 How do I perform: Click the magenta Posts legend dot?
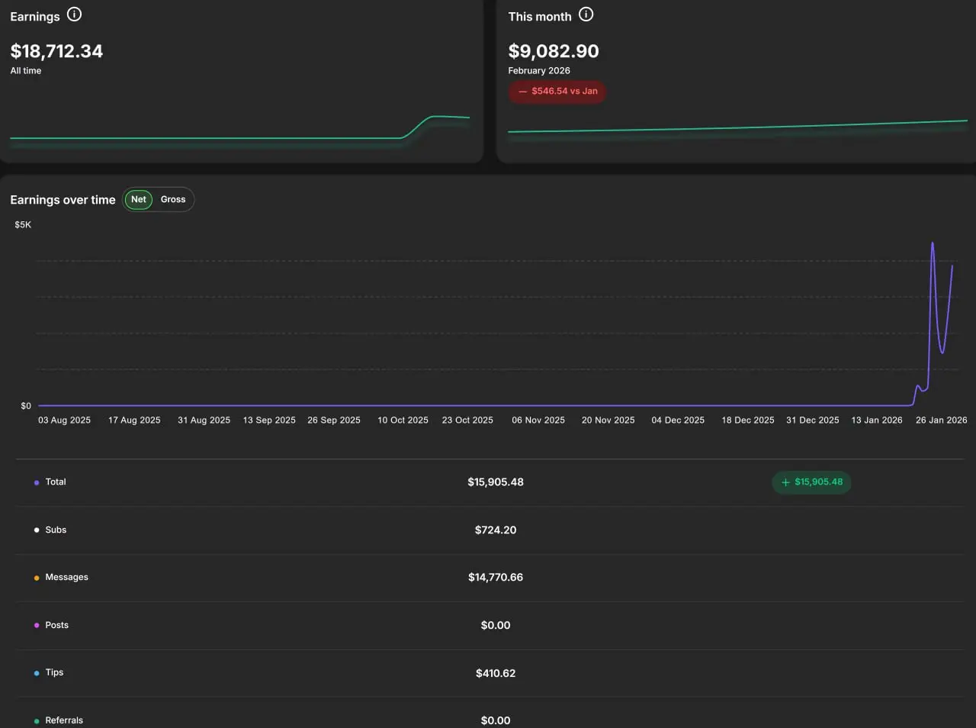point(37,625)
